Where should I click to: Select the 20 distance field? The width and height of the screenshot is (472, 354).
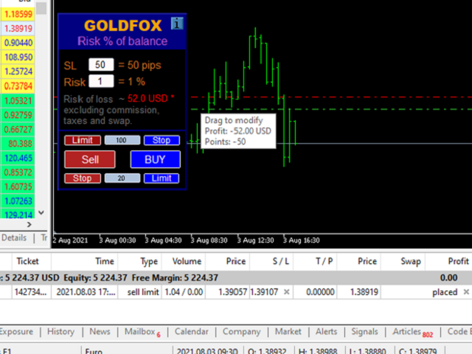click(x=122, y=178)
